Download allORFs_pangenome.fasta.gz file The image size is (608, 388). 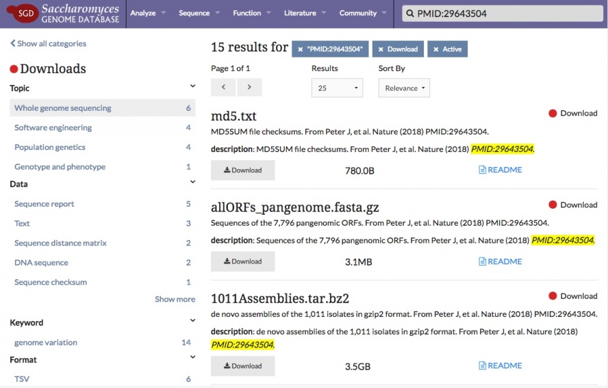243,261
